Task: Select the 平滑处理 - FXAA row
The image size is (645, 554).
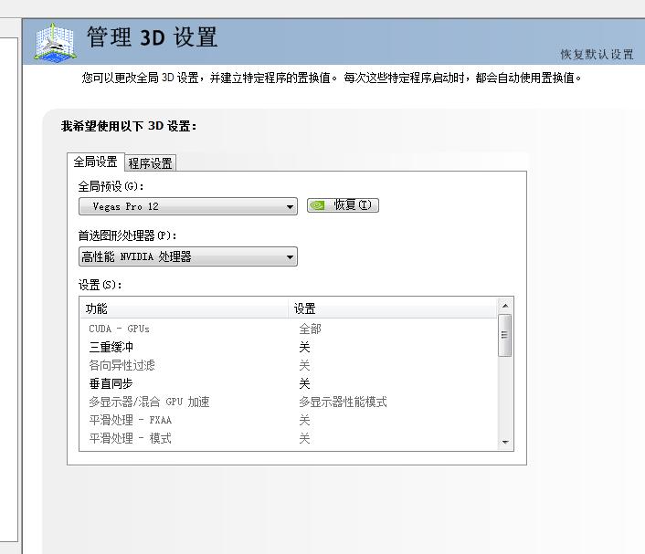Action: click(289, 420)
